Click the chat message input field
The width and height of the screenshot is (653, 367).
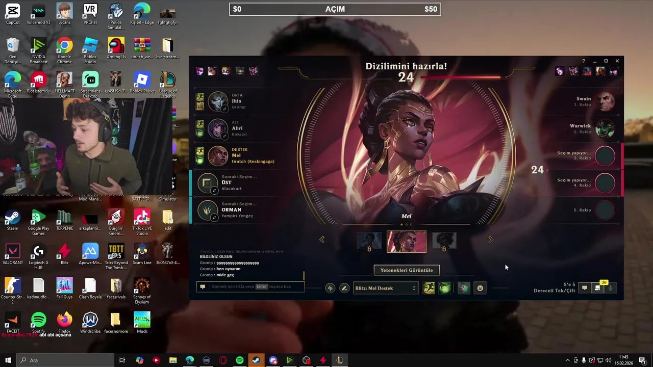tap(250, 286)
